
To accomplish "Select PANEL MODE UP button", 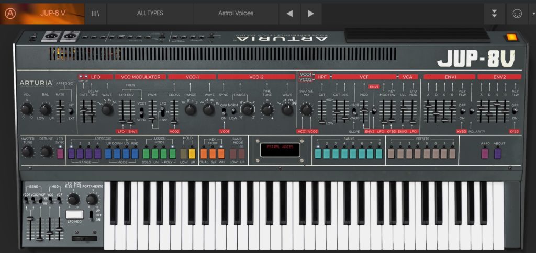I will 242,154.
